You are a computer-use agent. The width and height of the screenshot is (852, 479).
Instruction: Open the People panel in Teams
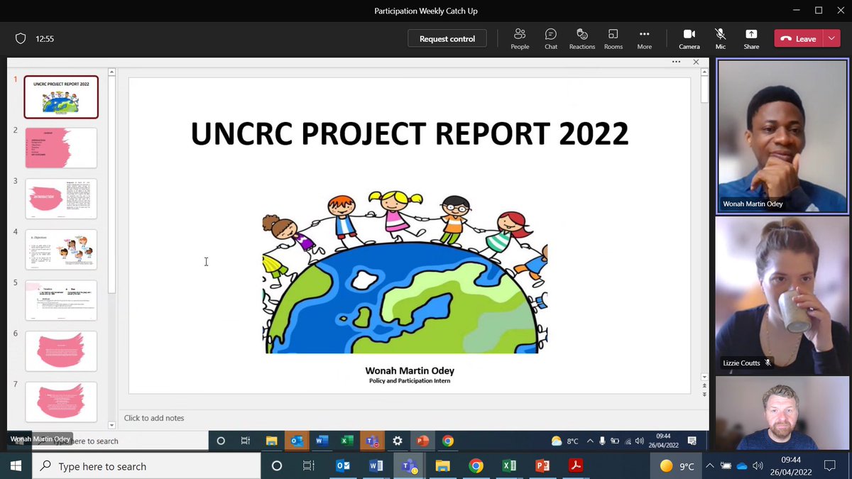(x=520, y=39)
